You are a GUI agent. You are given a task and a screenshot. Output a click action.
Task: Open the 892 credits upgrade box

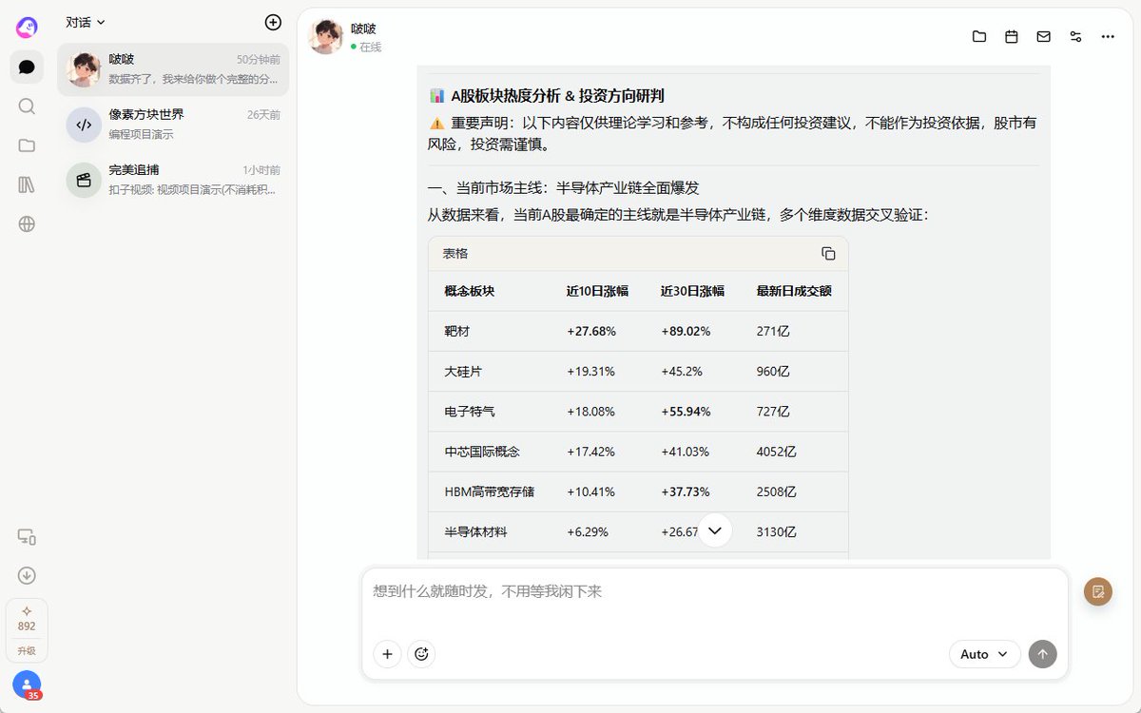(x=27, y=629)
